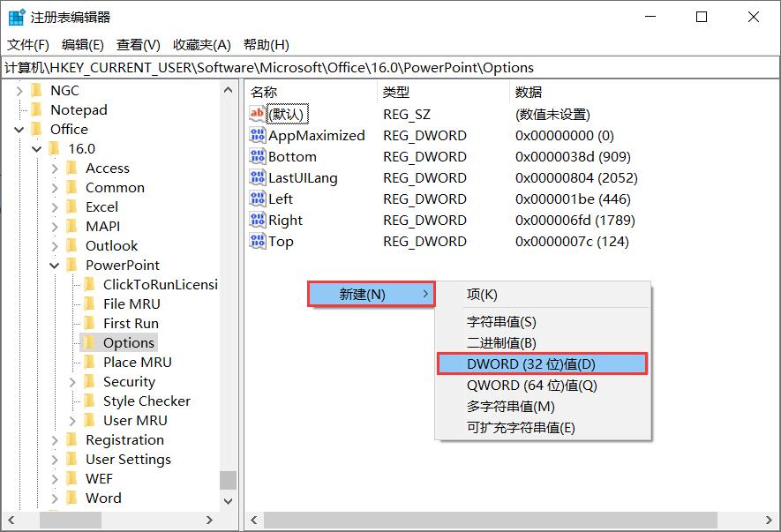Click the Notepad folder icon
This screenshot has height=532, width=781.
coord(36,110)
